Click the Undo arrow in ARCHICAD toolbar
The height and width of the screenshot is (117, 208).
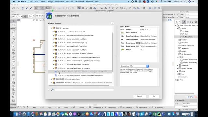click(14, 8)
